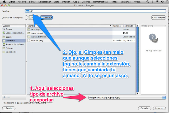Remove bookmark with the minus button
This screenshot has height=113, width=169.
click(x=8, y=97)
